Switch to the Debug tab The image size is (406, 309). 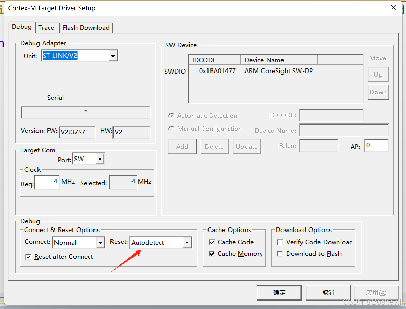pyautogui.click(x=22, y=27)
